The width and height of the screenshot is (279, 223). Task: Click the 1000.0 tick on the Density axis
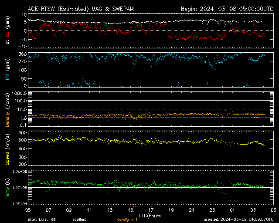[19, 93]
